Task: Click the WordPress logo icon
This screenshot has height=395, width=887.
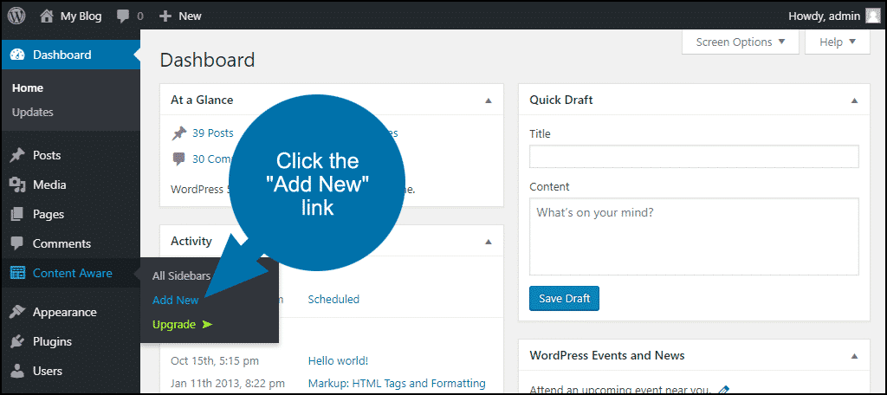Action: (16, 16)
